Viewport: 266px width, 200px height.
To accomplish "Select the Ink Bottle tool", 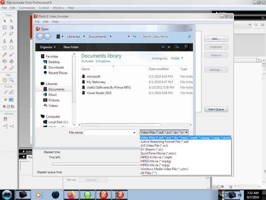I will [5, 61].
